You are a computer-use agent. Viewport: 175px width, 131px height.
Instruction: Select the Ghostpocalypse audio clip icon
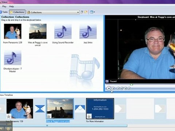click(13, 57)
